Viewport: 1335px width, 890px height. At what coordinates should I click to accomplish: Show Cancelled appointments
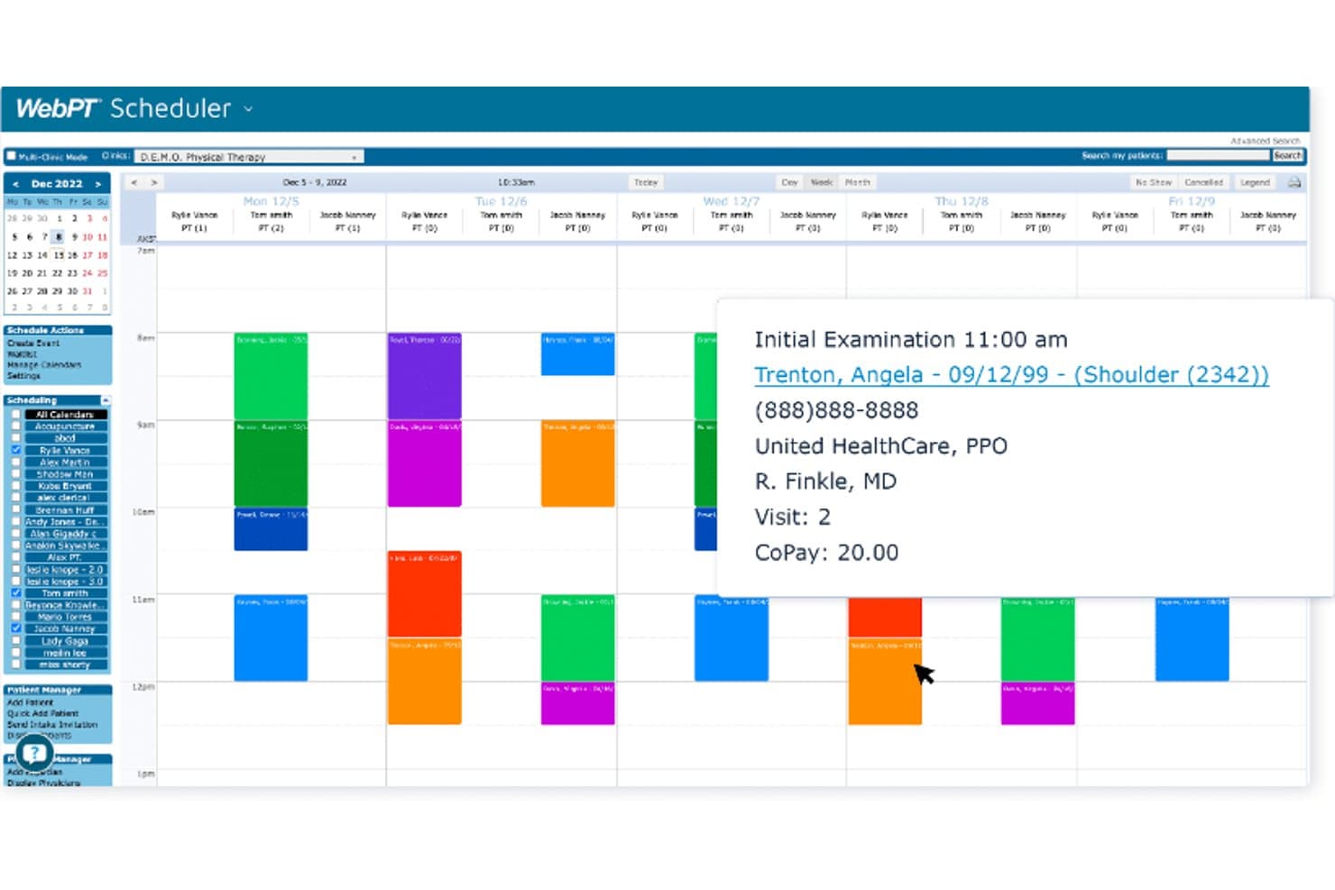[x=1204, y=182]
